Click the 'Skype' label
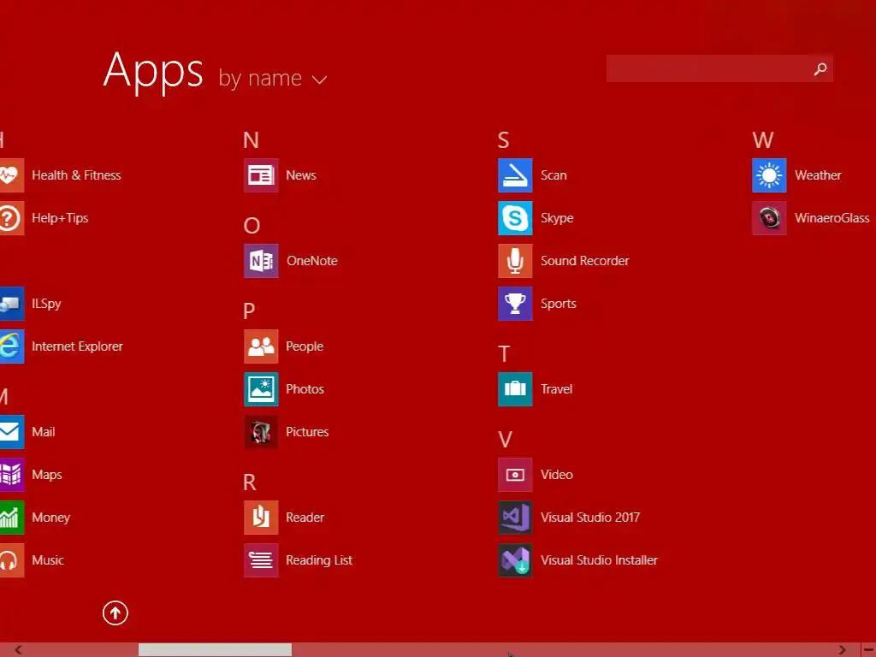 557,218
